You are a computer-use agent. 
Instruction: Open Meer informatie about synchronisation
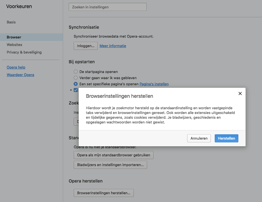[x=113, y=46]
